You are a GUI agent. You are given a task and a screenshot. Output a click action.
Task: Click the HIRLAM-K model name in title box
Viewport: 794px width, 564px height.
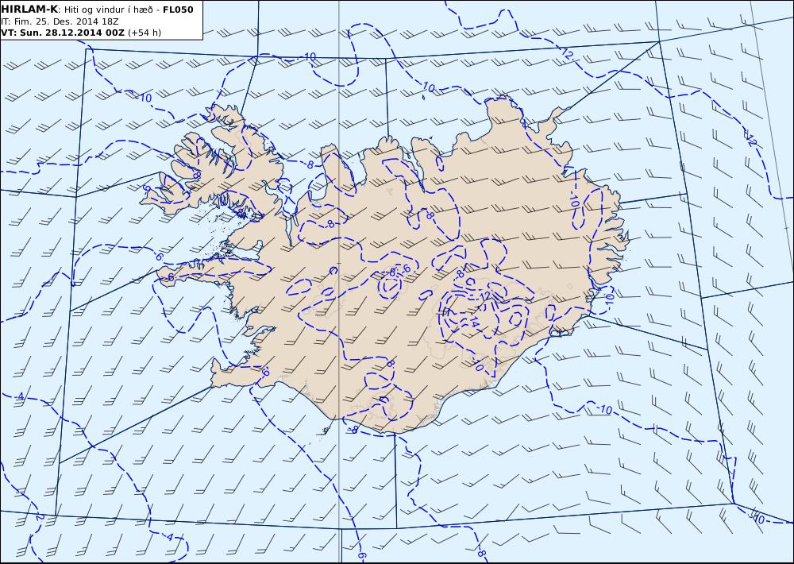click(30, 9)
